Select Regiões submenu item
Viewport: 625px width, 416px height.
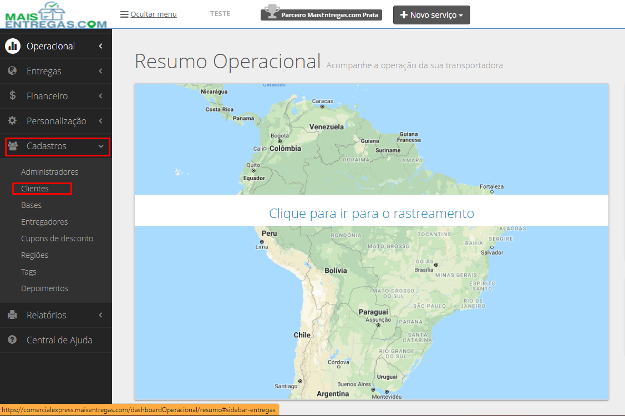coord(34,255)
